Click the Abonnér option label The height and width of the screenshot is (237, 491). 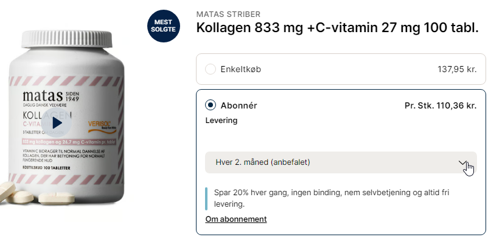[239, 105]
